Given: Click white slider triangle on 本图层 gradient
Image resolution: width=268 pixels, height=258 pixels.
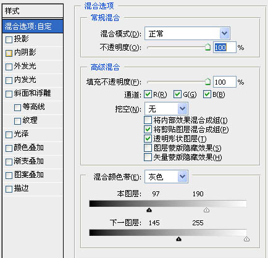Looking at the screenshot, I should click(x=206, y=210).
